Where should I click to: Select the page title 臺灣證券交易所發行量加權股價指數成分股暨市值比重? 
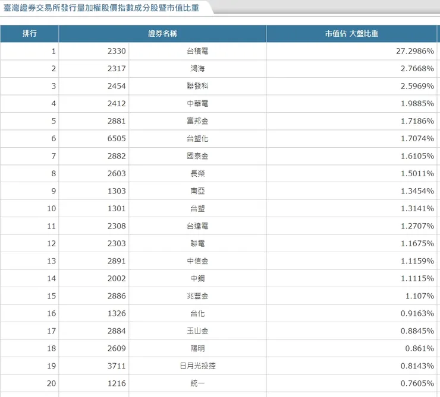[101, 8]
